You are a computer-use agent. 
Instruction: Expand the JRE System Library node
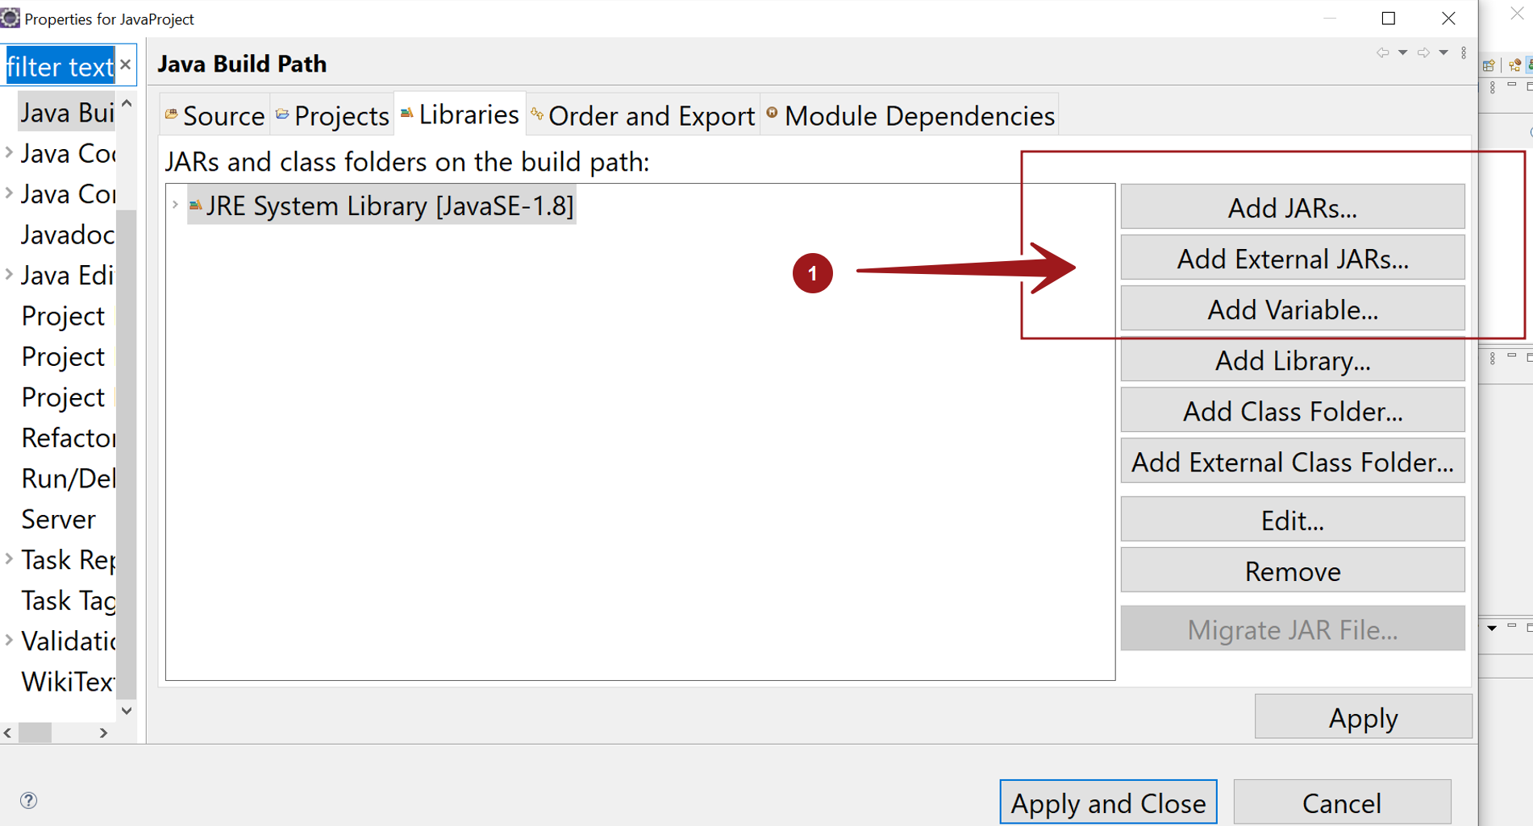(175, 205)
